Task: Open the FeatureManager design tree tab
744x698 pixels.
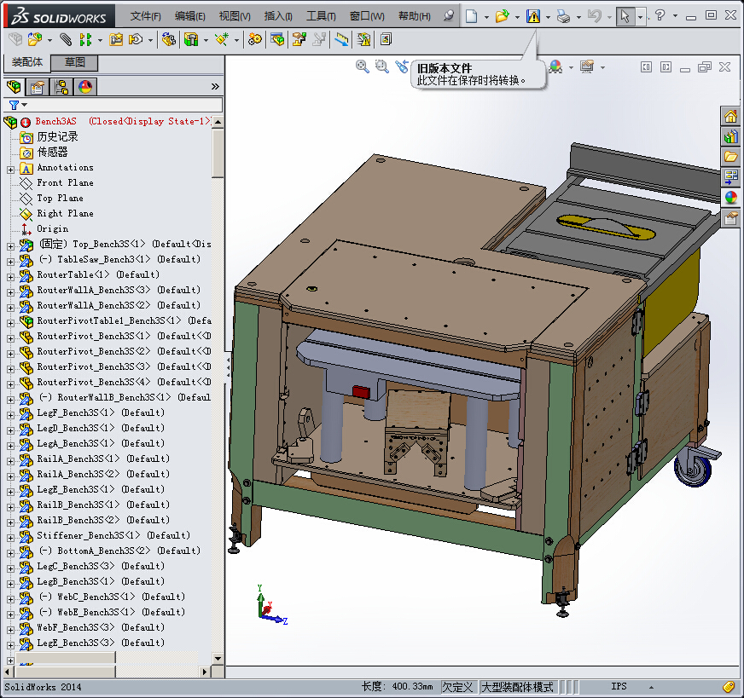Action: coord(13,87)
